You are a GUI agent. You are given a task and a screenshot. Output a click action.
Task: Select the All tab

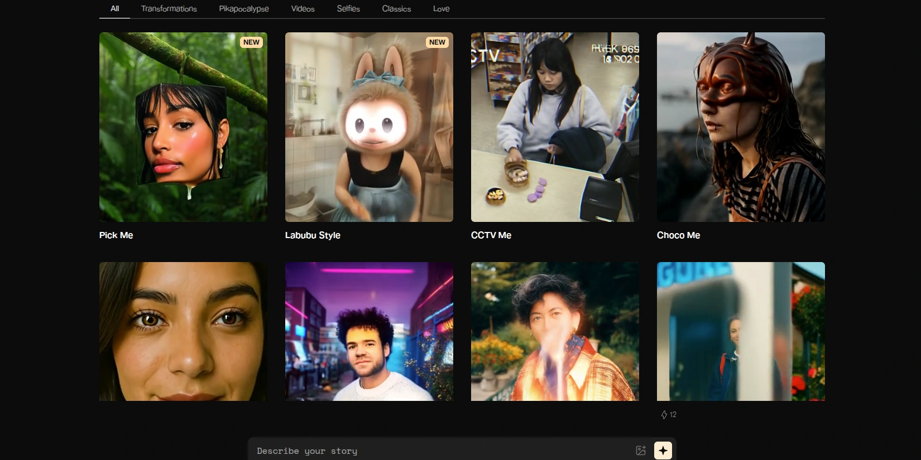point(114,9)
